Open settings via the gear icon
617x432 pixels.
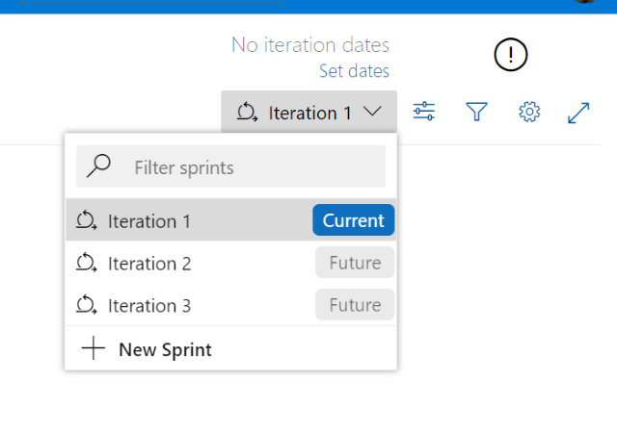click(x=529, y=112)
